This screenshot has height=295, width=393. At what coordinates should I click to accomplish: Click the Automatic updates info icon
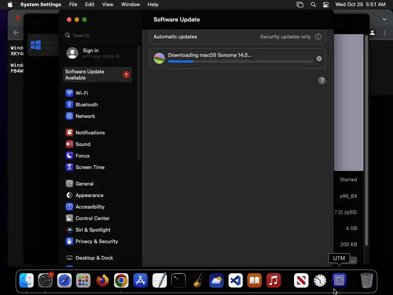click(x=318, y=37)
